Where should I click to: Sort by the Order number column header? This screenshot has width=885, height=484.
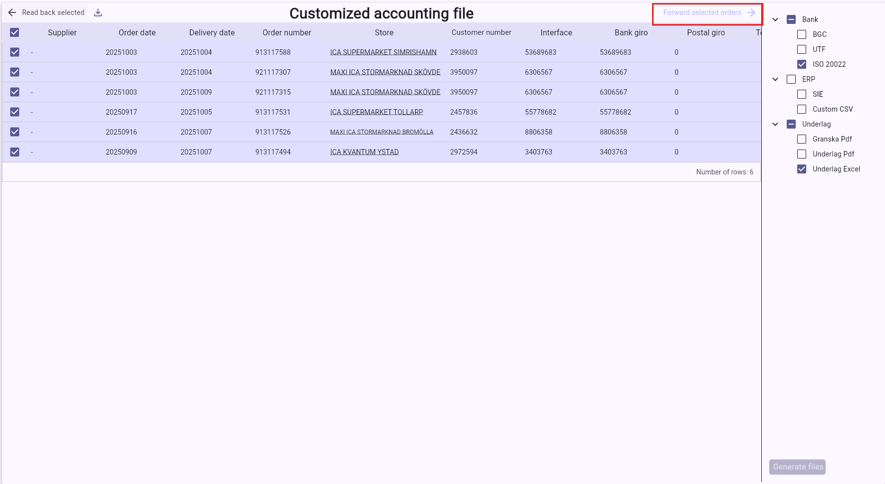pos(287,32)
